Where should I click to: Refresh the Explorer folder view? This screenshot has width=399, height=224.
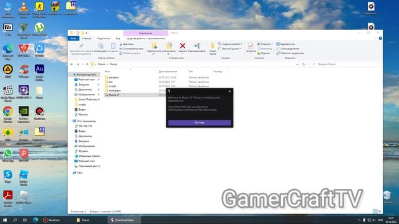(304, 64)
